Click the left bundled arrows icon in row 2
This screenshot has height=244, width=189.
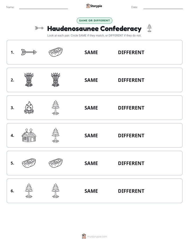point(29,80)
